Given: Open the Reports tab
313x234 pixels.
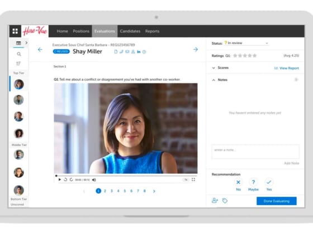Looking at the screenshot, I should click(x=152, y=31).
